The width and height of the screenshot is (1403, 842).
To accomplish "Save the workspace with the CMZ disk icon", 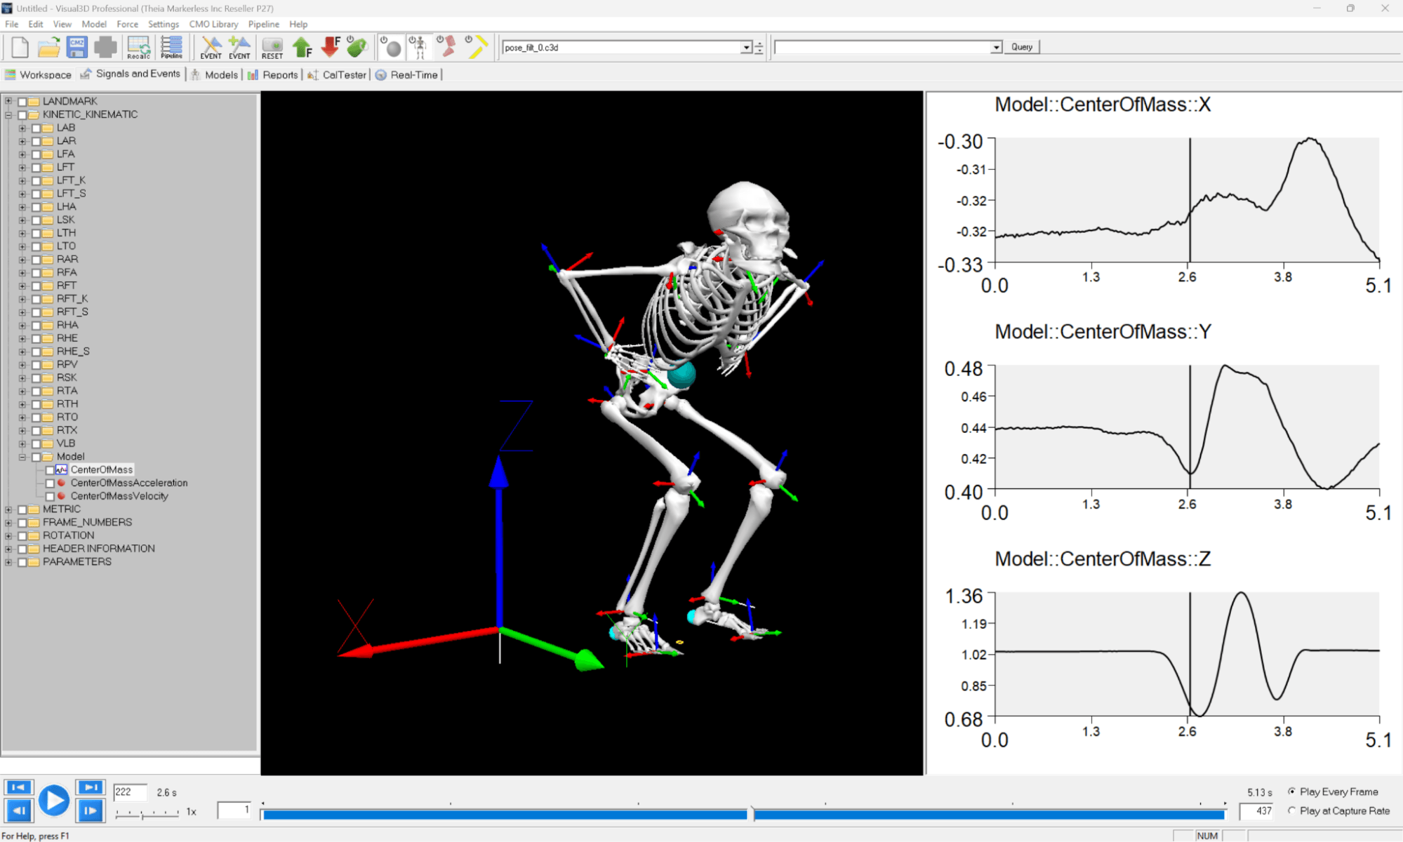I will [77, 47].
